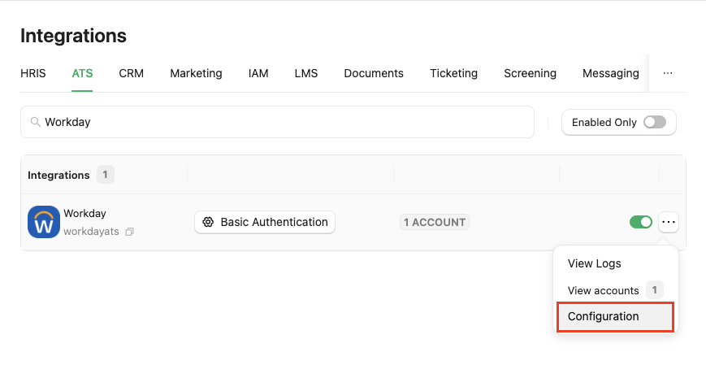Viewport: 706px width, 365px height.
Task: Go to the Marketing tab
Action: pos(196,73)
